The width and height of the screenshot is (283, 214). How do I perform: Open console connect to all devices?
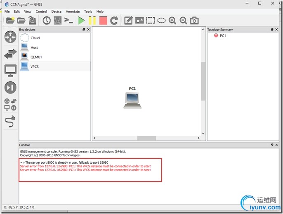pos(68,20)
